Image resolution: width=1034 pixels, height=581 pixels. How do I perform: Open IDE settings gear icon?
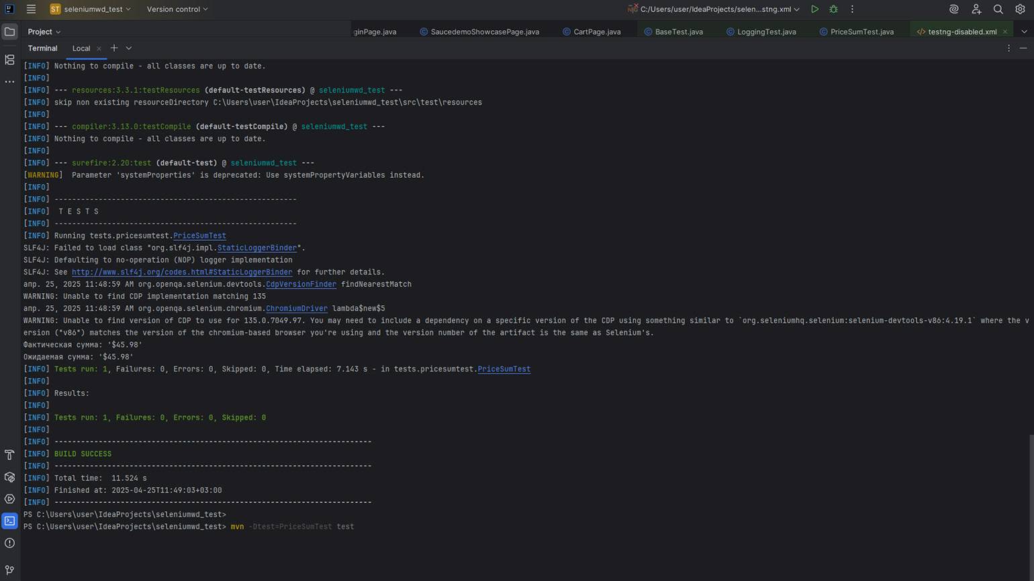pyautogui.click(x=1020, y=9)
